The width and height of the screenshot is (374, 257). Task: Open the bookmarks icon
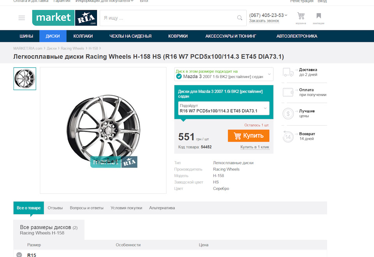pos(319,16)
